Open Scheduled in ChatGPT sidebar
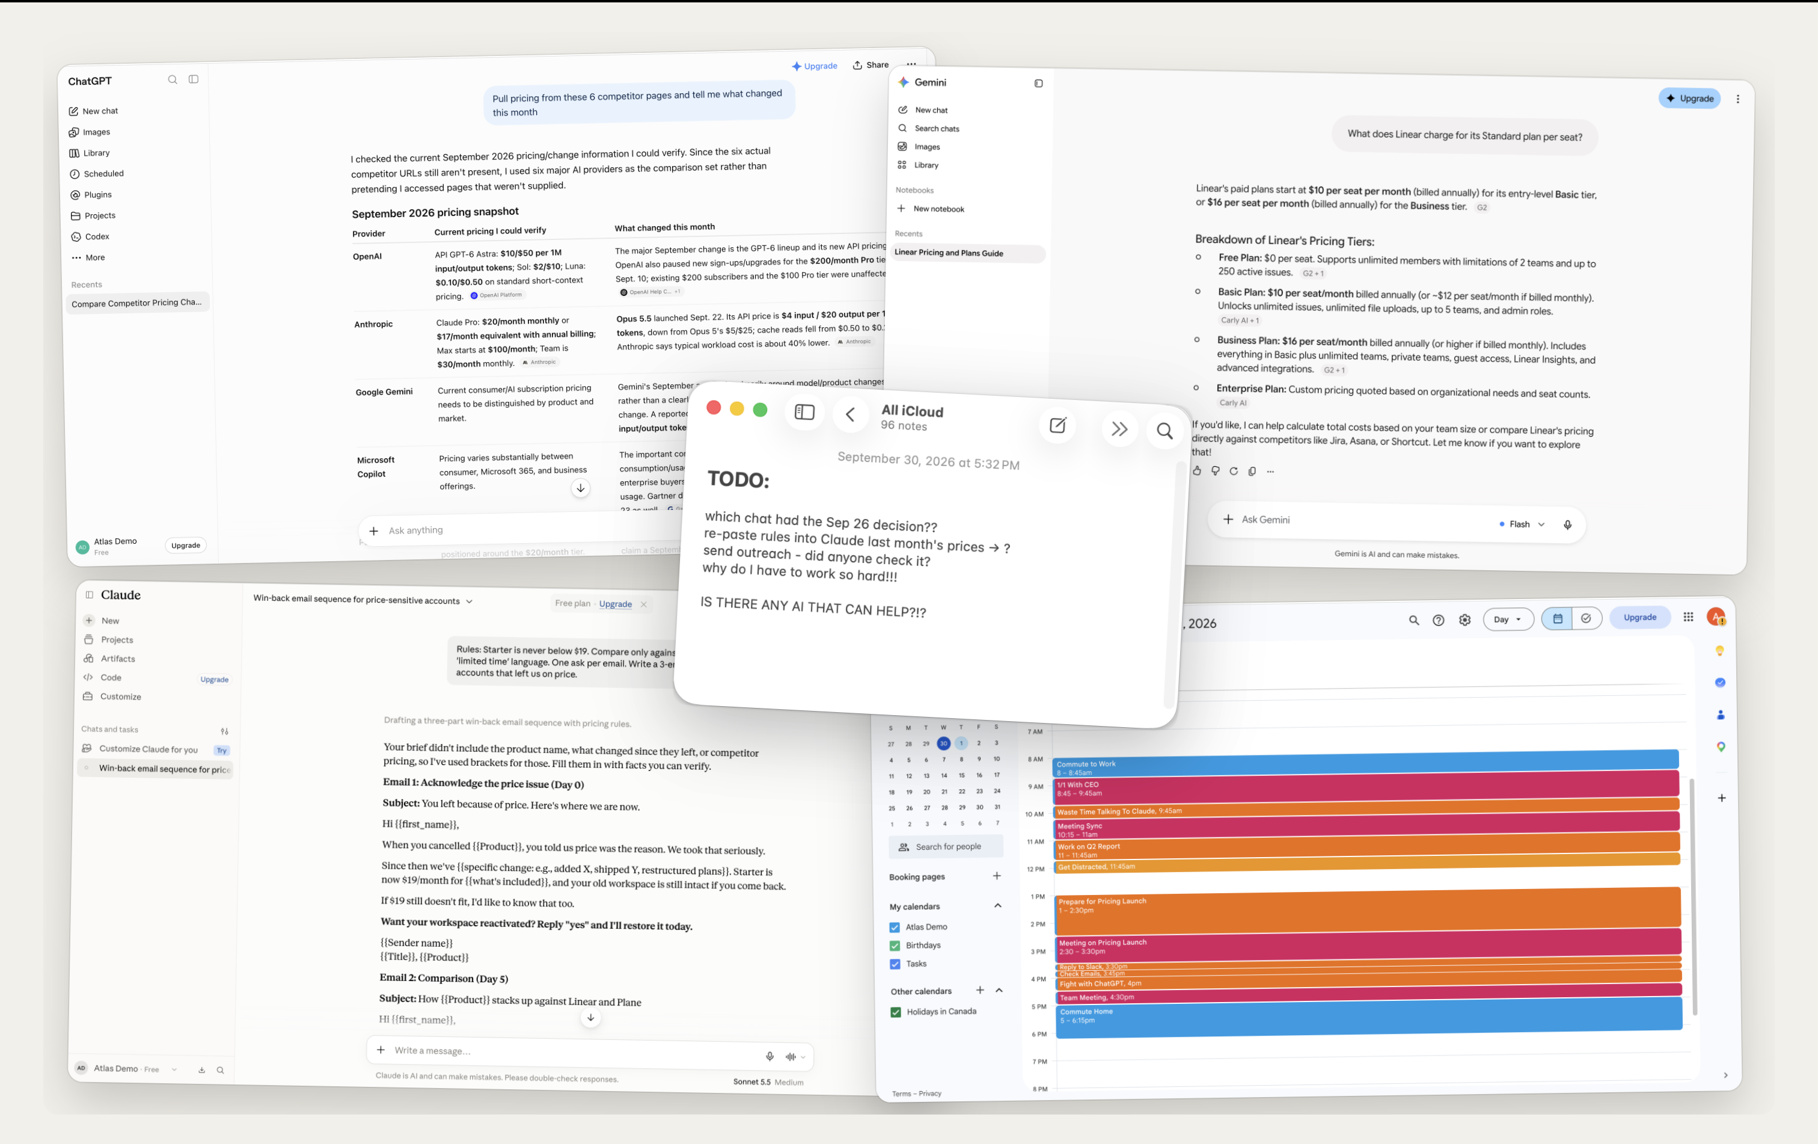The width and height of the screenshot is (1818, 1144). pos(97,174)
